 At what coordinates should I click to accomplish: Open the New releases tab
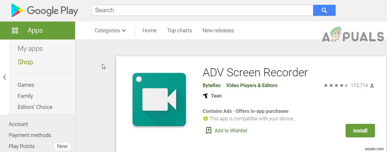[x=218, y=31]
